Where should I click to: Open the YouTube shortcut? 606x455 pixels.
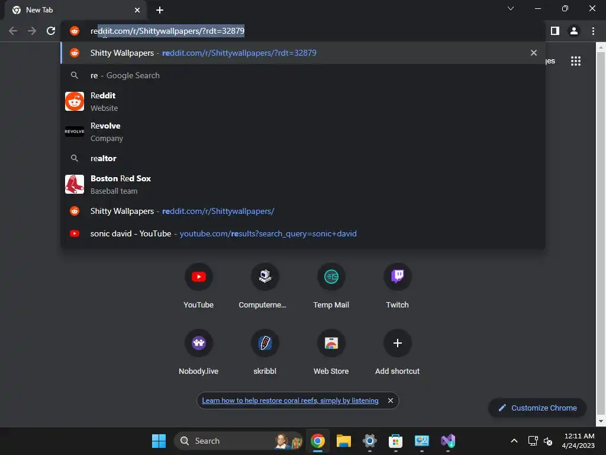[199, 286]
